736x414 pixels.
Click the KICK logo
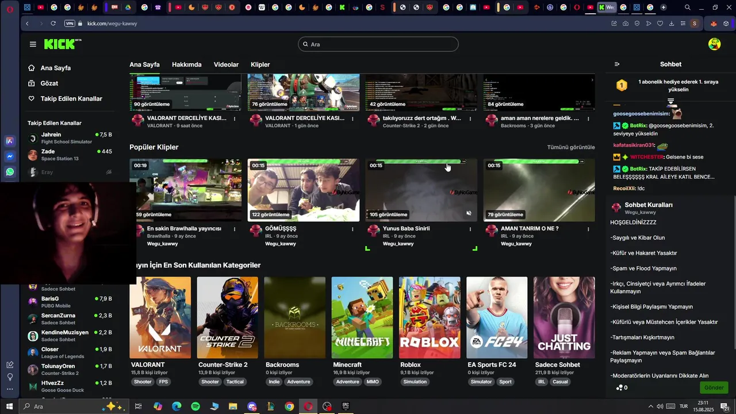tap(63, 44)
